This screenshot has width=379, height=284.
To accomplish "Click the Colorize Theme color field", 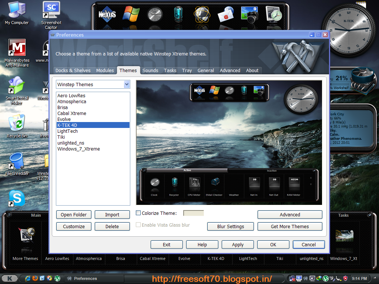I will coord(193,213).
